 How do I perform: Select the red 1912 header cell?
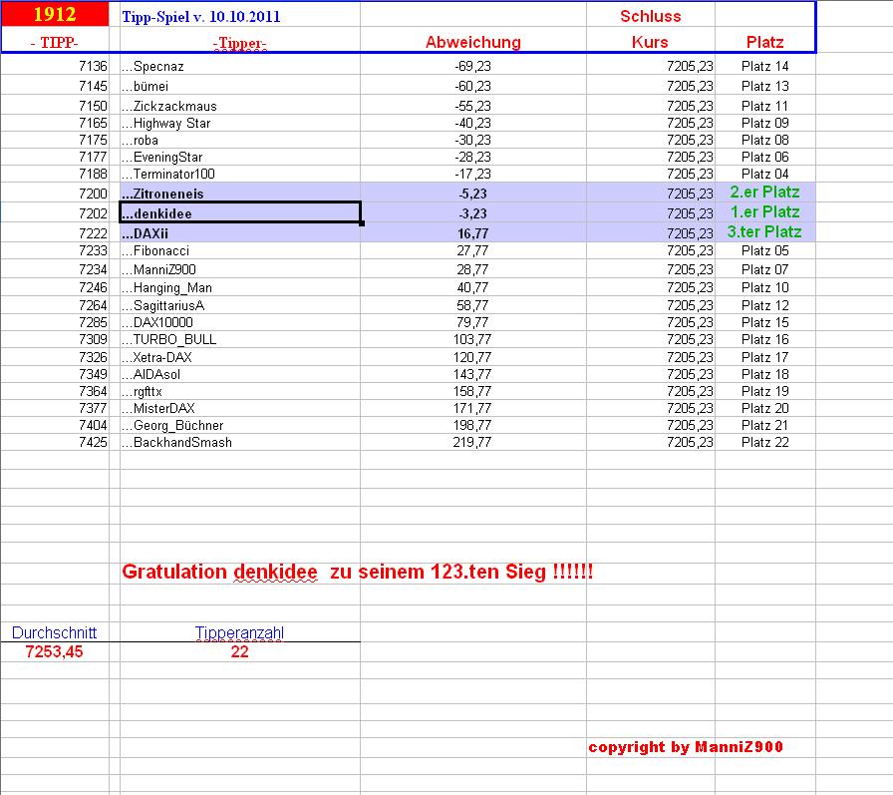pyautogui.click(x=55, y=14)
